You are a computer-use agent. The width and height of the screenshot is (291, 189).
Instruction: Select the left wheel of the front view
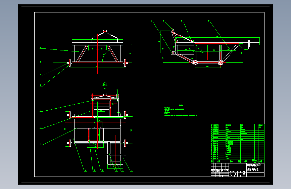coord(69,63)
